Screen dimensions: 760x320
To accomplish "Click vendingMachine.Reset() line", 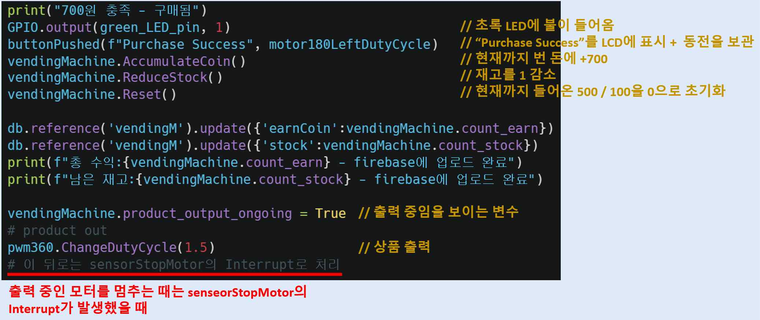I will (x=92, y=94).
